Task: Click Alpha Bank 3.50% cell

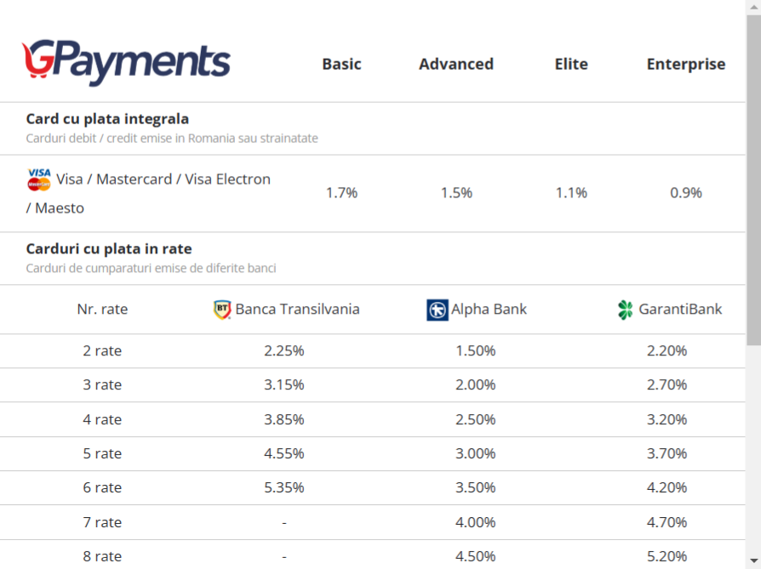Action: [x=475, y=487]
